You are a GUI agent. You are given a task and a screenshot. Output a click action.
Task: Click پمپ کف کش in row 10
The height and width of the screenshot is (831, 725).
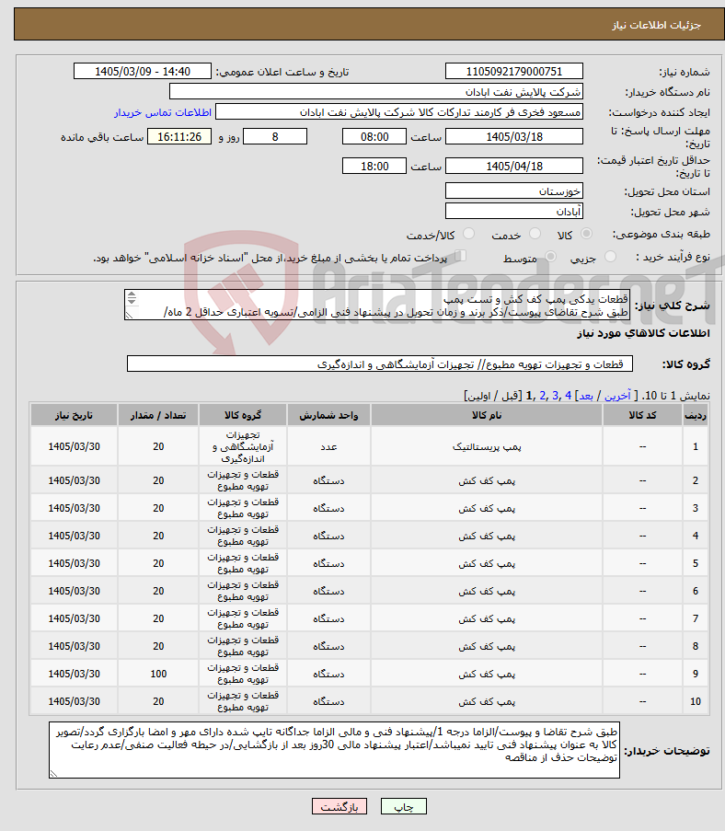[487, 701]
